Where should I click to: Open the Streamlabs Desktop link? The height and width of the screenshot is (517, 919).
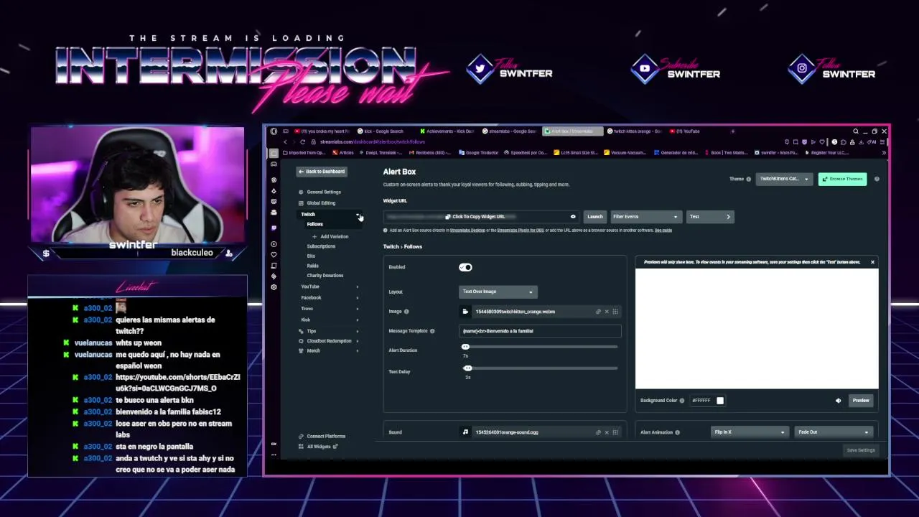(467, 230)
